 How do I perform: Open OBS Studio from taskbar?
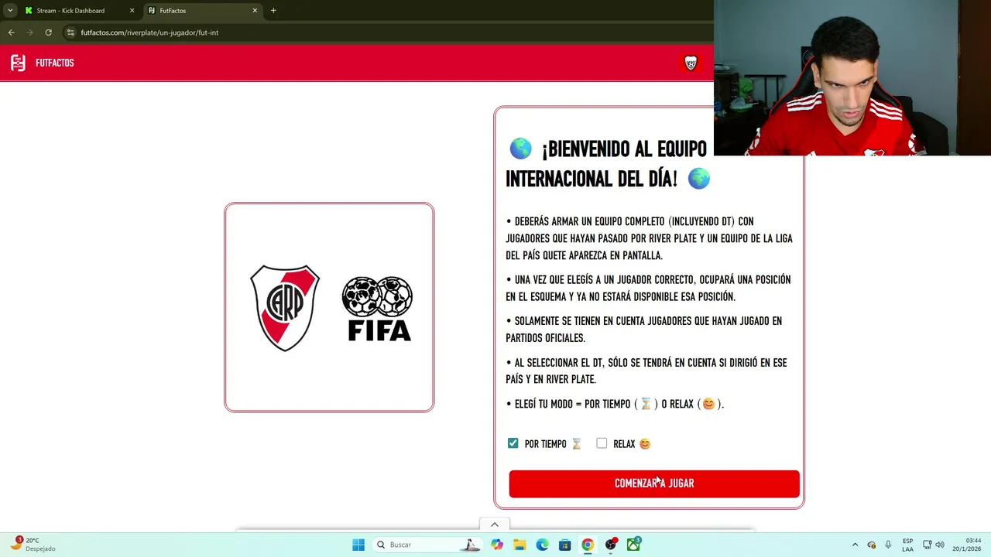611,545
